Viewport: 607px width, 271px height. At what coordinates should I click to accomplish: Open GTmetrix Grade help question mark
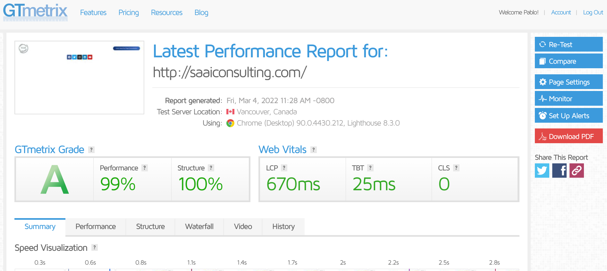[x=91, y=150]
